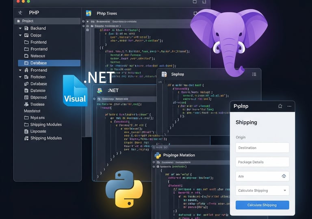312x219 pixels.
Task: Click the icon on the highlighted Database row
Action: [x=26, y=63]
